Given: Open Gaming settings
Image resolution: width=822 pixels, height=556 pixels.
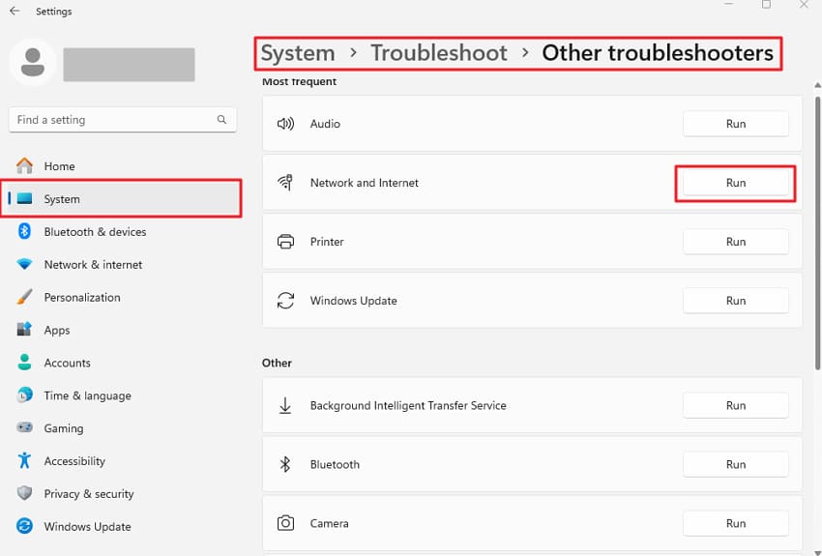Looking at the screenshot, I should coord(122,428).
